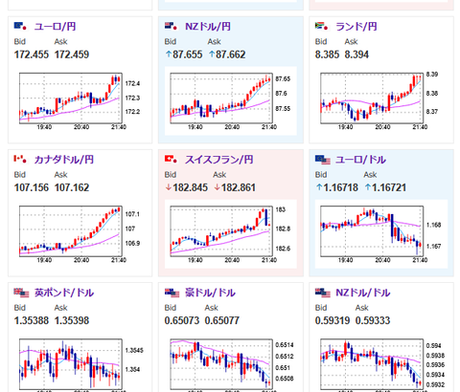Open the ユーロ/ドル candlestick chart thumbnail
Screen dimensions: 460x392
(x=381, y=234)
